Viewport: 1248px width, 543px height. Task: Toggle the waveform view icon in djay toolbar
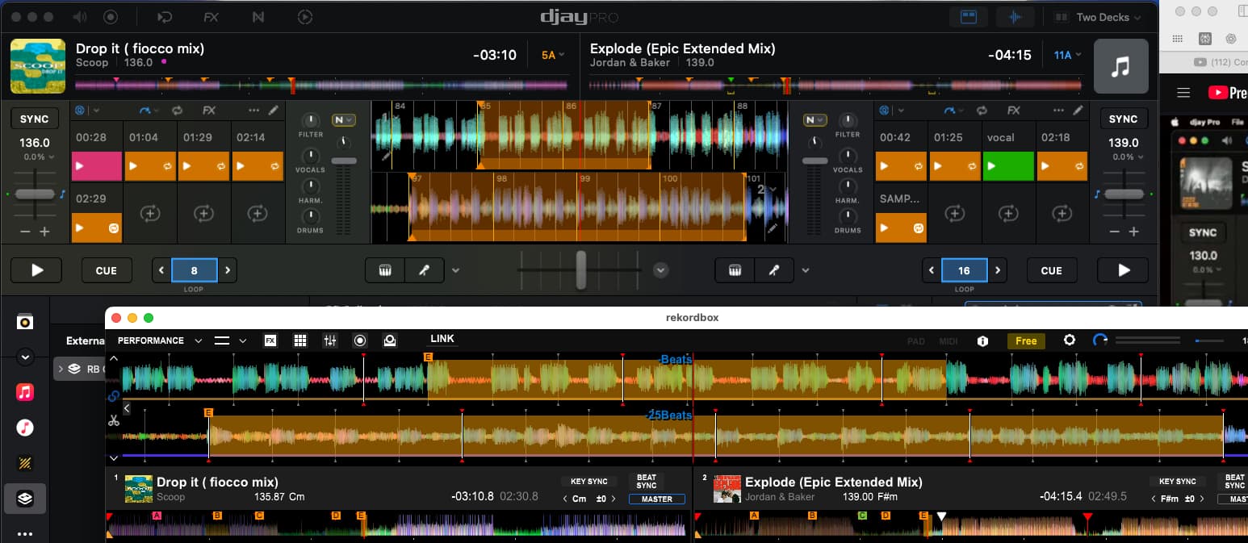tap(1015, 17)
